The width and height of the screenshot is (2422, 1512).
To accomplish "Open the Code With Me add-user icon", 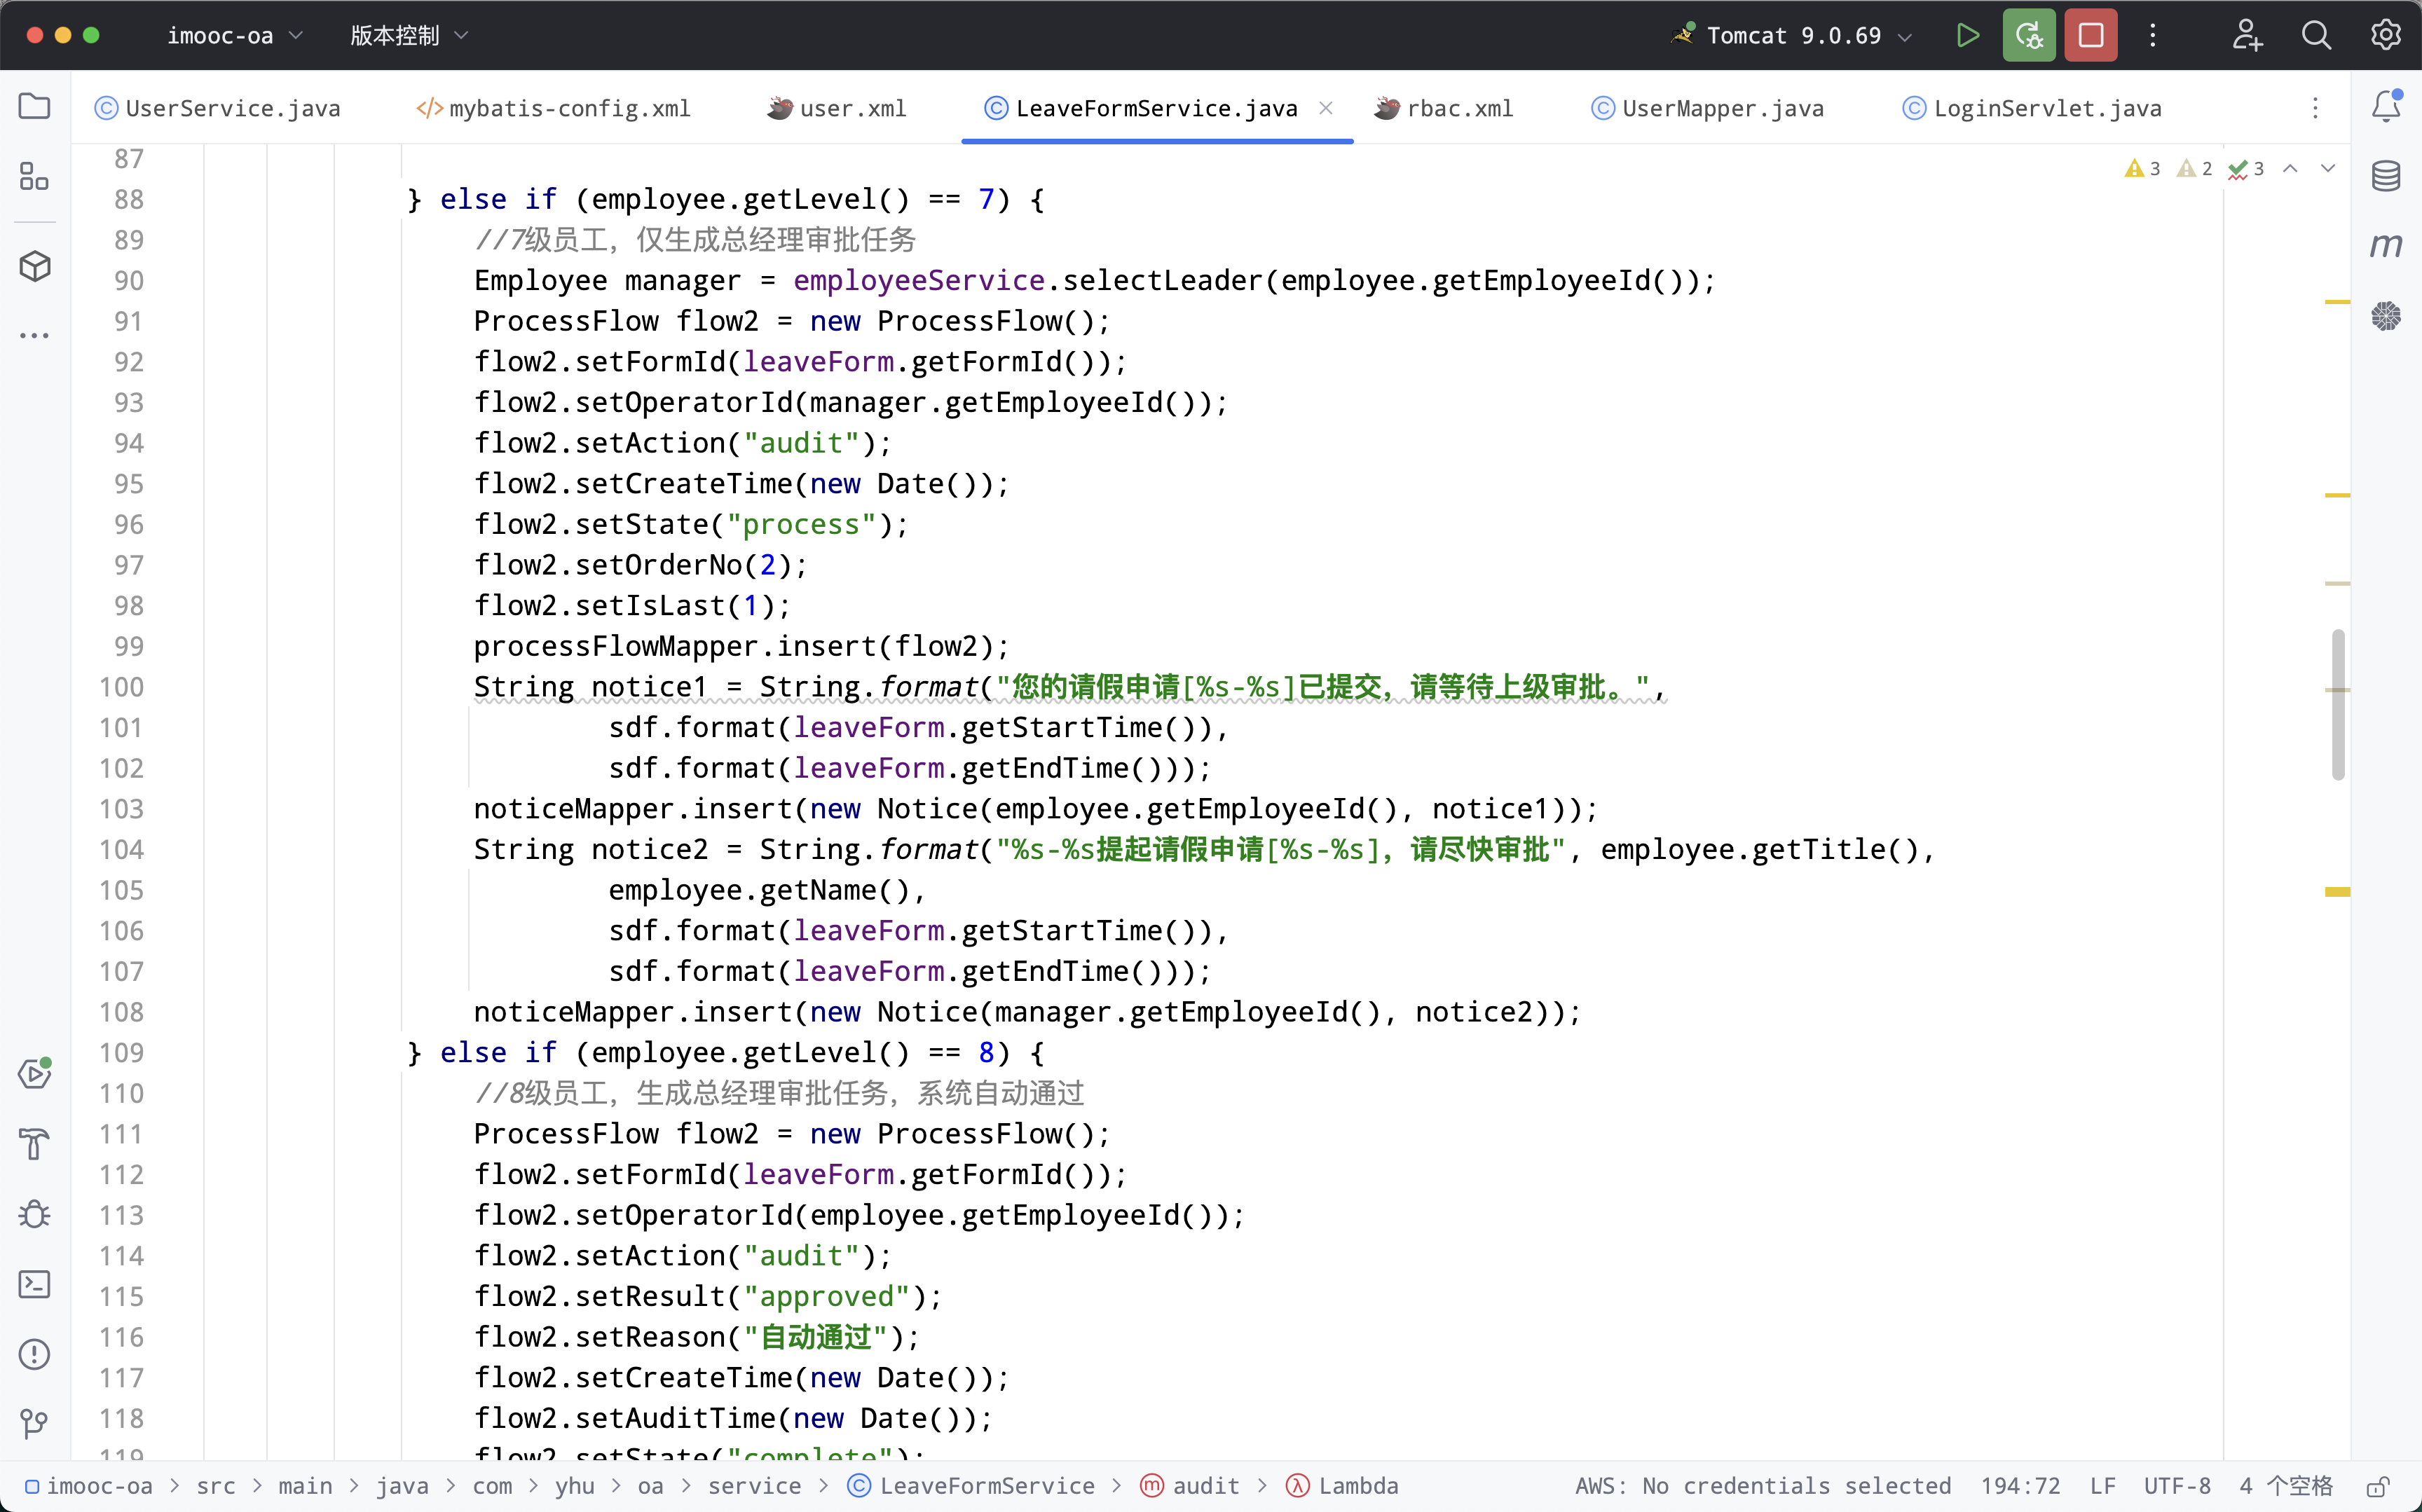I will (2247, 35).
